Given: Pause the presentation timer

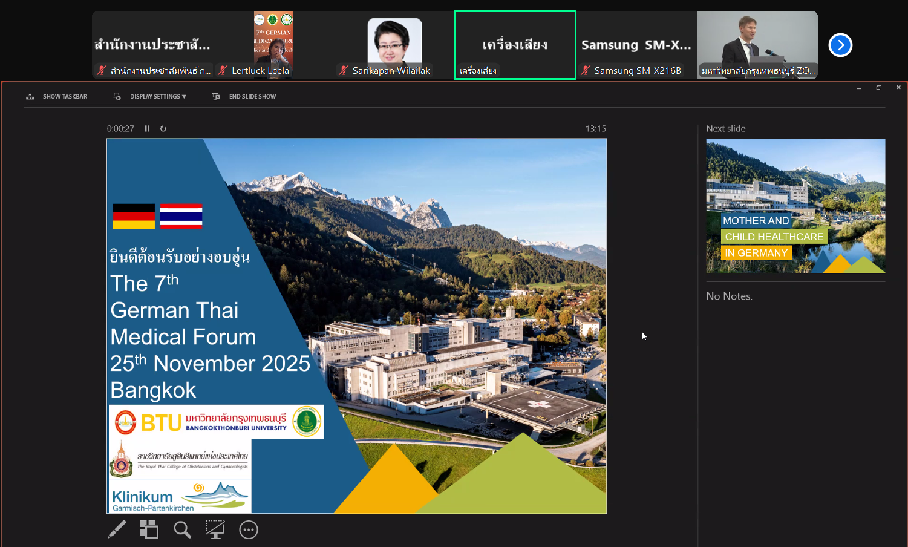Looking at the screenshot, I should click(x=147, y=128).
